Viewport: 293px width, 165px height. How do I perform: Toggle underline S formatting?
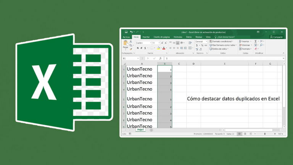[x=145, y=48]
